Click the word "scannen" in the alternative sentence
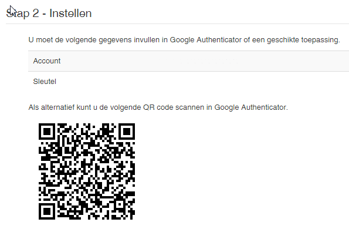 tap(190, 107)
